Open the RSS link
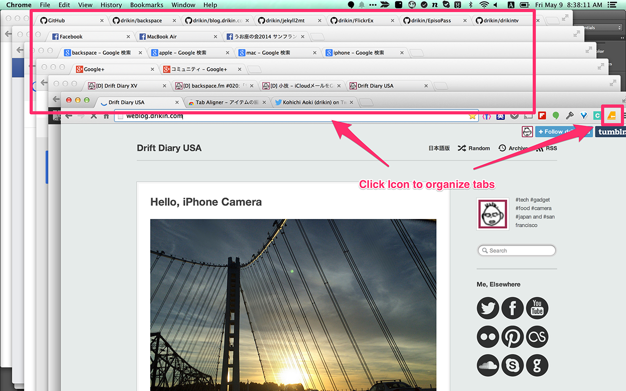 pos(547,148)
